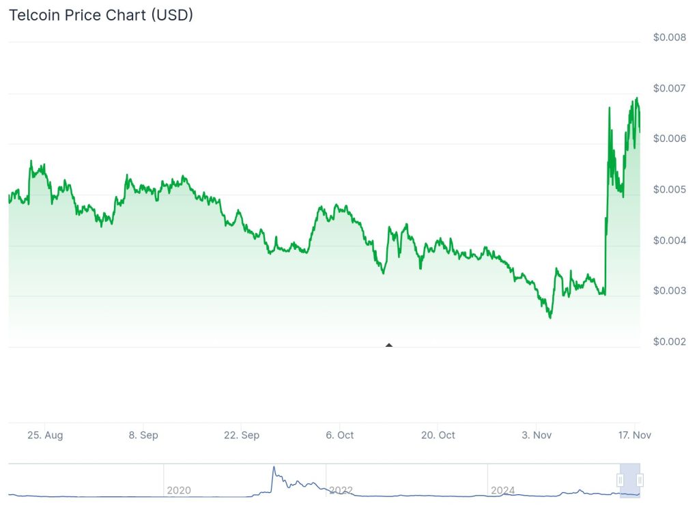Click the 6. Oct date label

[x=339, y=435]
